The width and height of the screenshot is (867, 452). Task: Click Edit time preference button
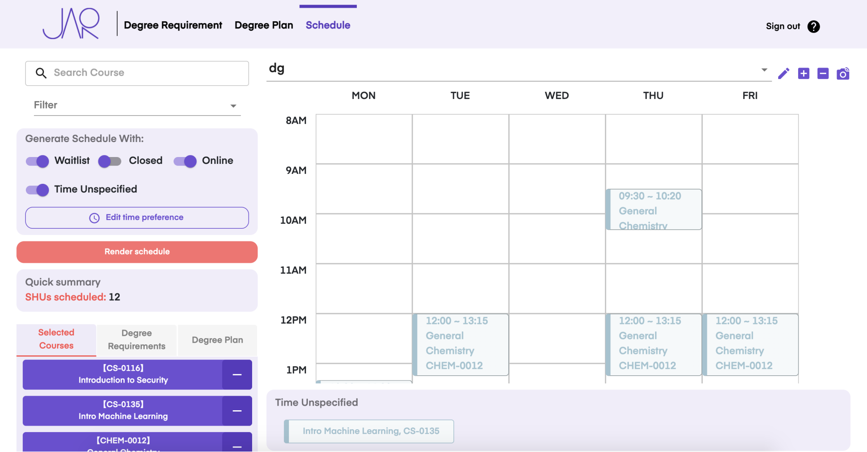[x=137, y=218]
